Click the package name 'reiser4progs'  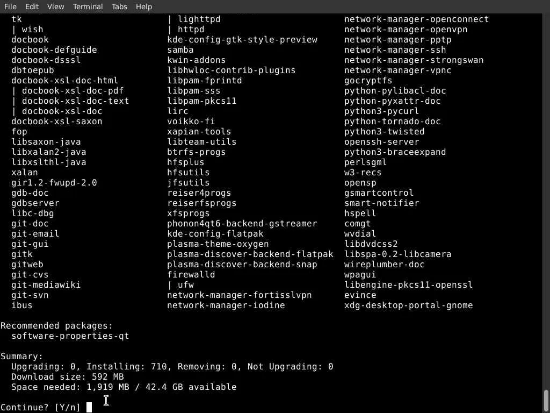point(199,193)
